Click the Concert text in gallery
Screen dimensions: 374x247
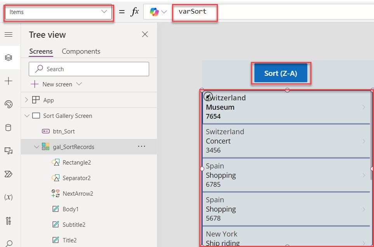coord(218,141)
